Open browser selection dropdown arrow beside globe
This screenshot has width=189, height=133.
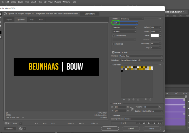24,129
